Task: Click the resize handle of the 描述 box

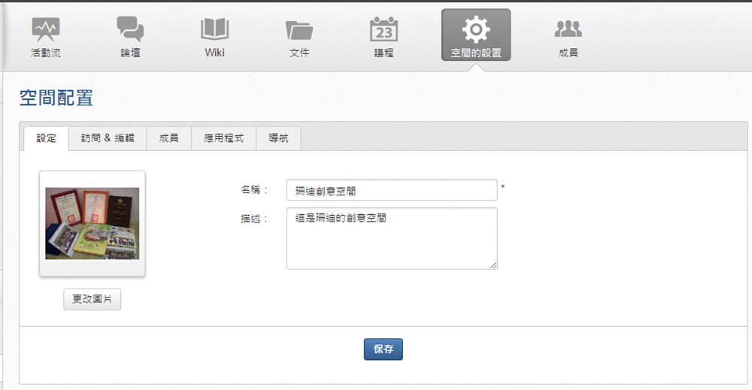Action: coord(493,265)
